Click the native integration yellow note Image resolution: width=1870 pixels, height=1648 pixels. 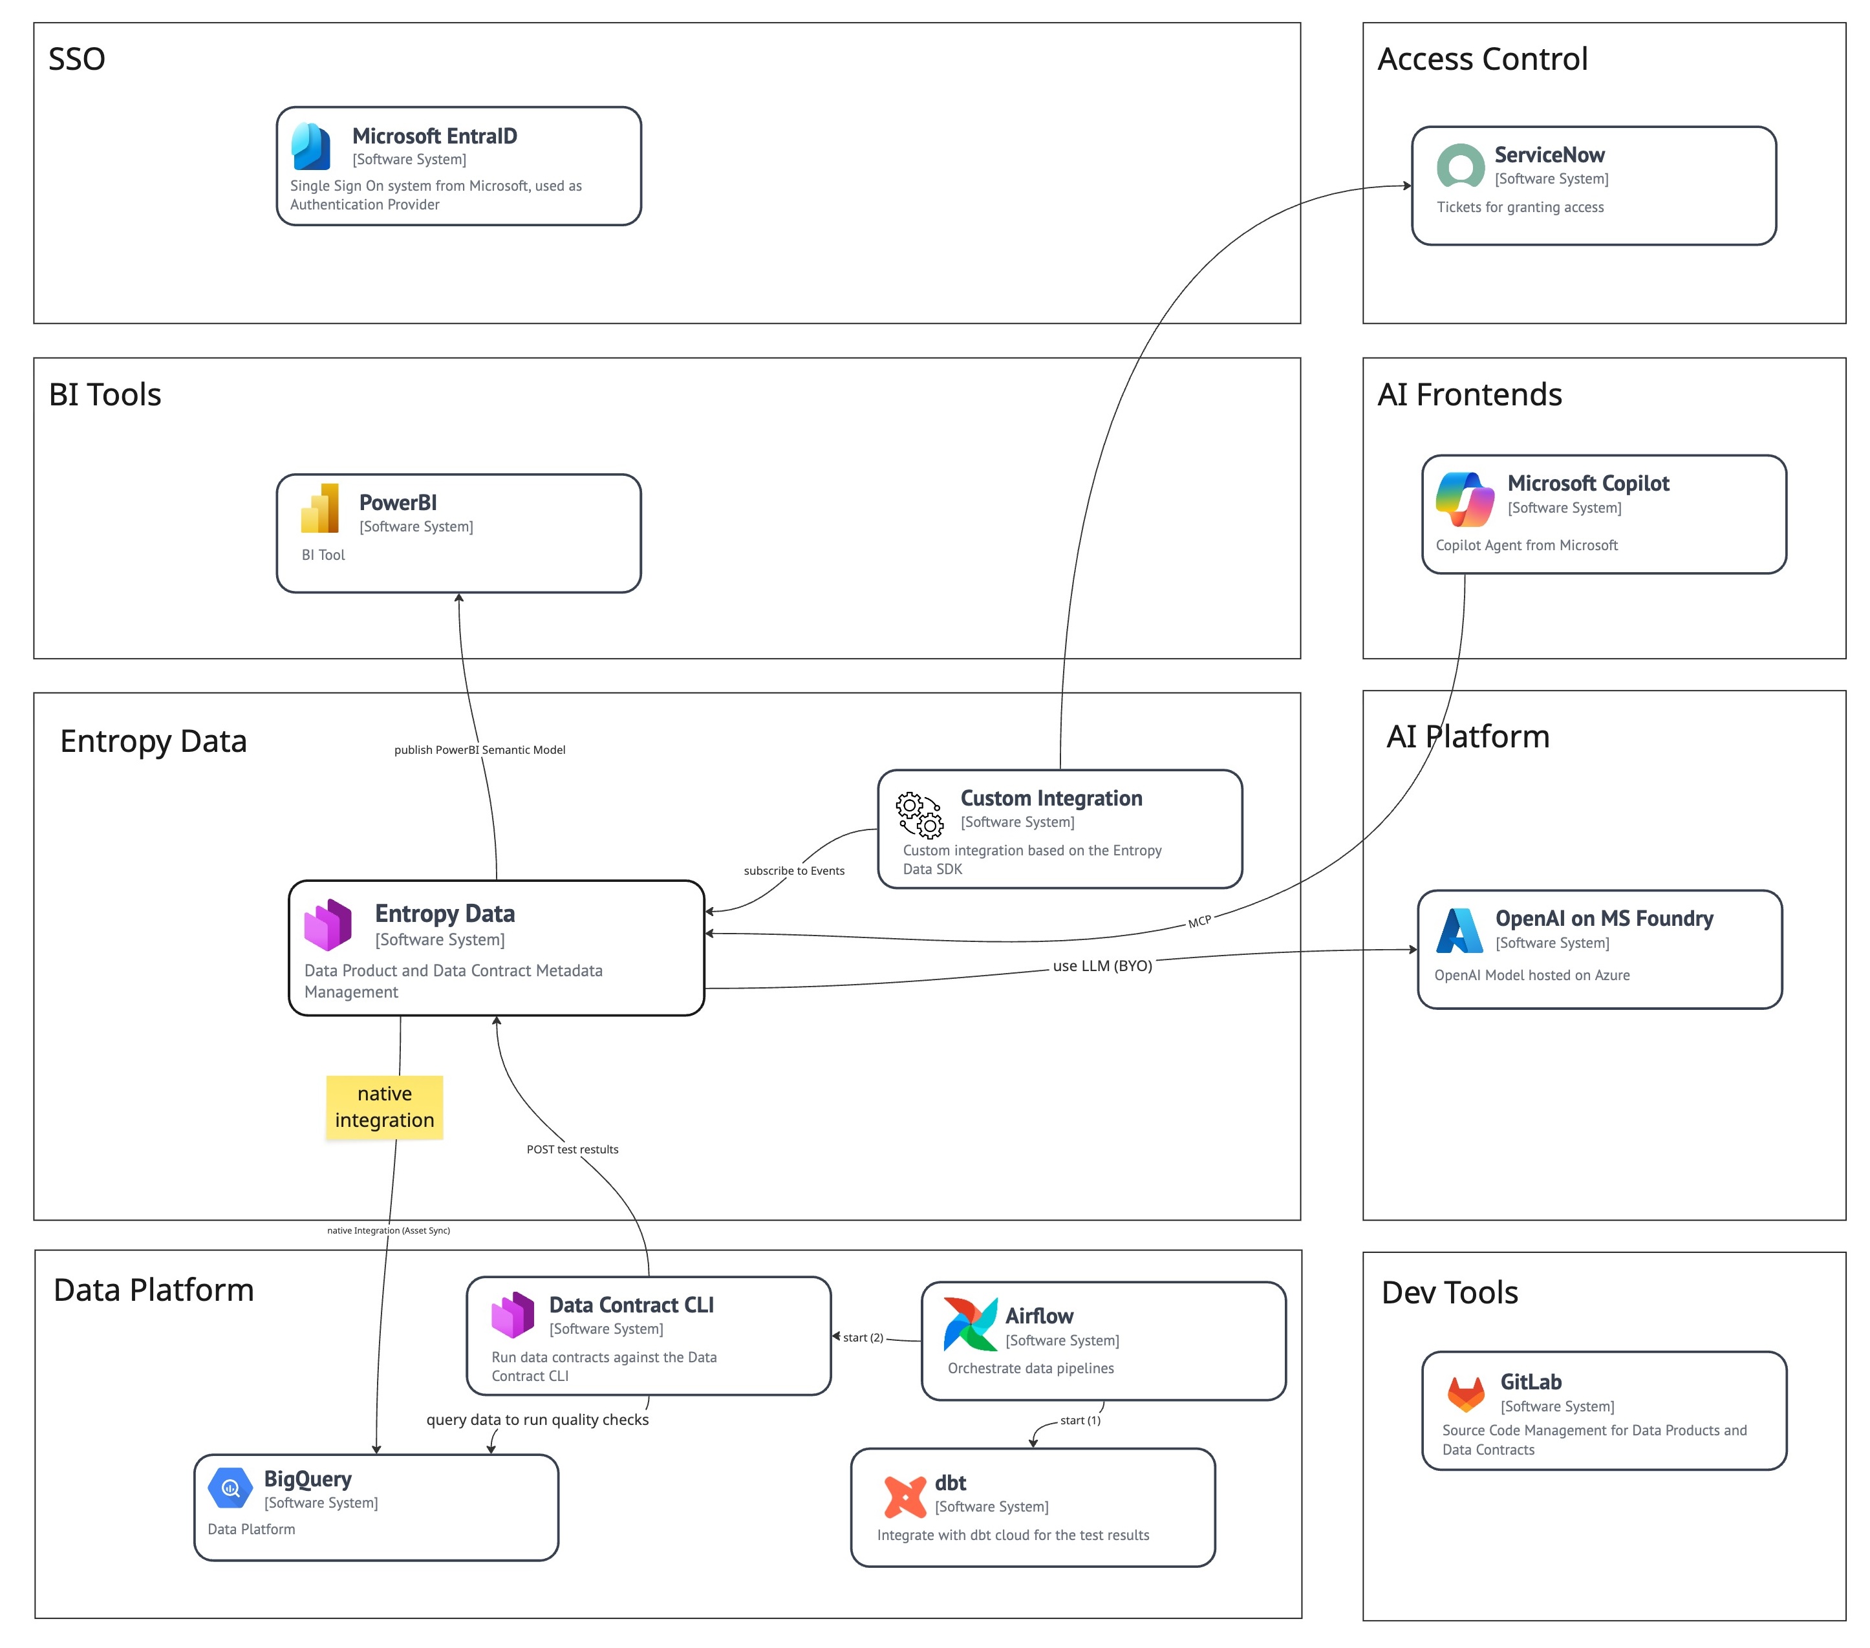click(x=384, y=1108)
